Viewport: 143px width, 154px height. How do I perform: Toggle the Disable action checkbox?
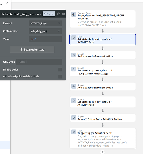[x=60, y=70]
